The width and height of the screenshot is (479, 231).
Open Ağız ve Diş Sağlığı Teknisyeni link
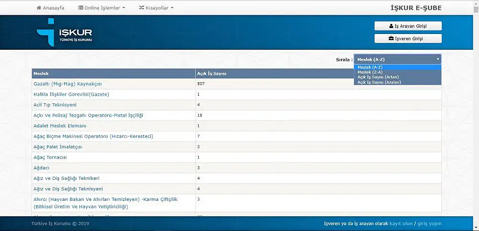68,188
